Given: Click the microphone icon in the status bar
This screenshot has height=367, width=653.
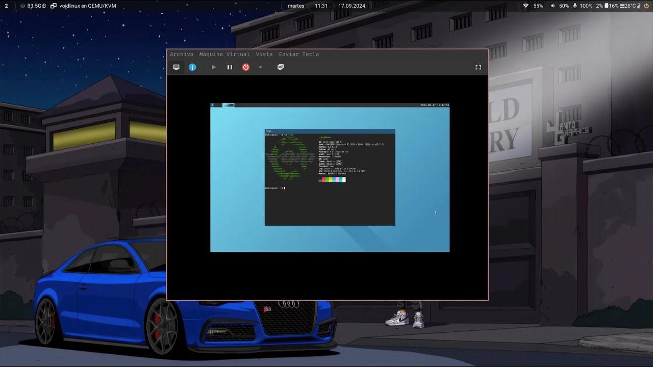Looking at the screenshot, I should point(574,6).
